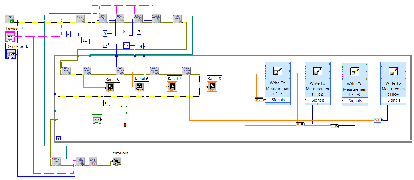Viewport: 414px width, 180px height.
Task: Select the DAQ stop node
Action: click(56, 161)
